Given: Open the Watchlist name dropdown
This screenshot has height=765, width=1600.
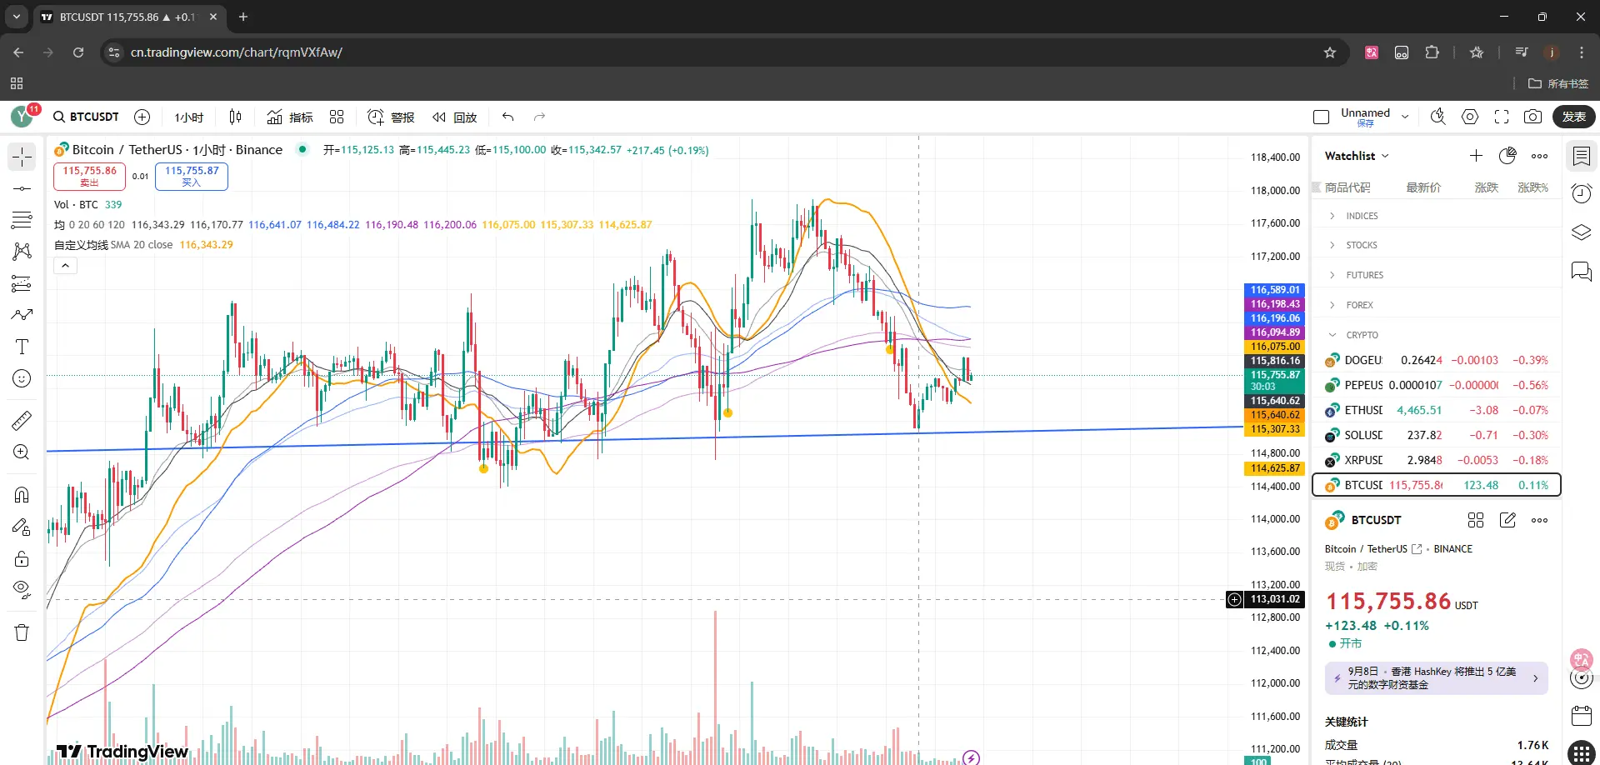Looking at the screenshot, I should pos(1357,156).
